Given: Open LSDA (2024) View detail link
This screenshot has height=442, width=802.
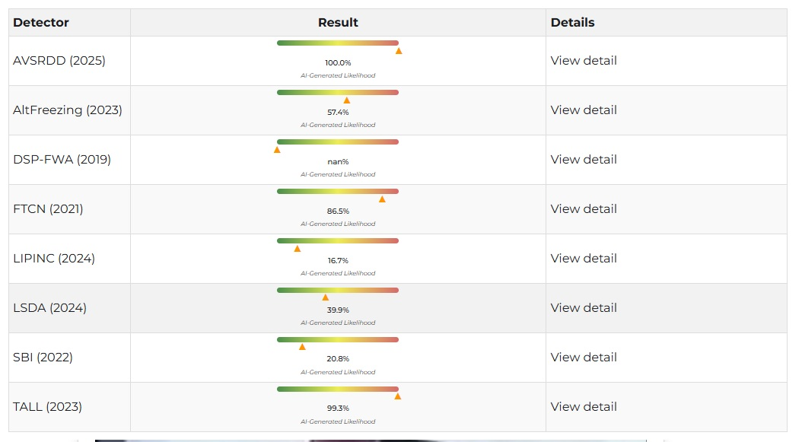Looking at the screenshot, I should (584, 308).
